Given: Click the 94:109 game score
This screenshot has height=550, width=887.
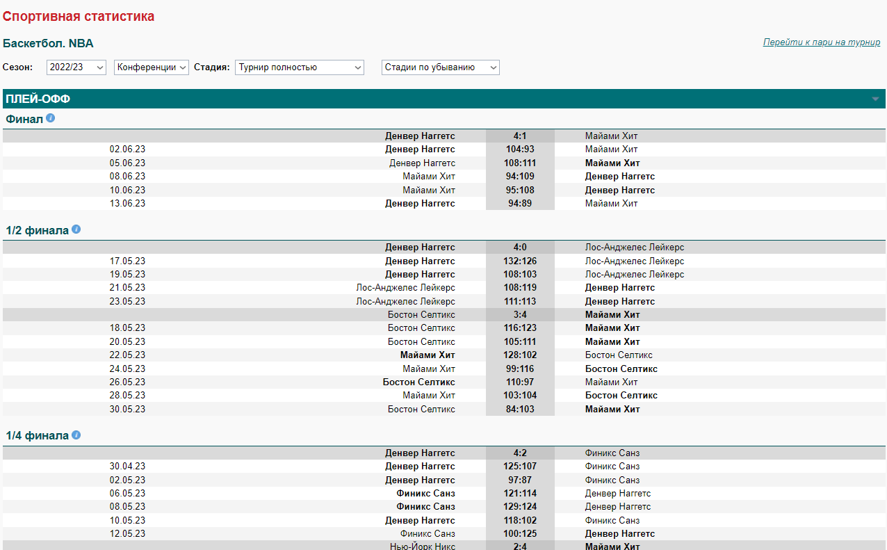Looking at the screenshot, I should (x=520, y=177).
